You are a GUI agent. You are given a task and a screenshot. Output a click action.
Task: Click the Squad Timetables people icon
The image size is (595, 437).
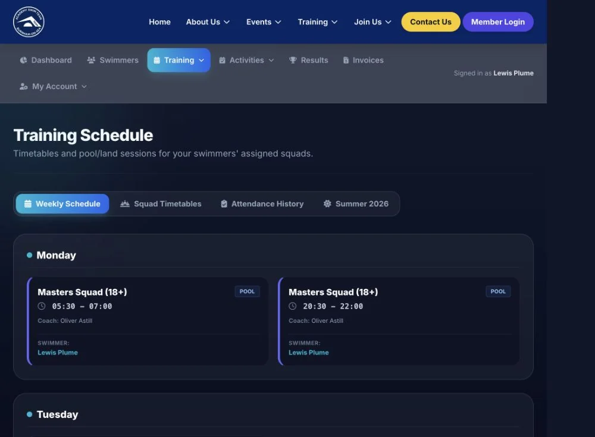tap(125, 204)
